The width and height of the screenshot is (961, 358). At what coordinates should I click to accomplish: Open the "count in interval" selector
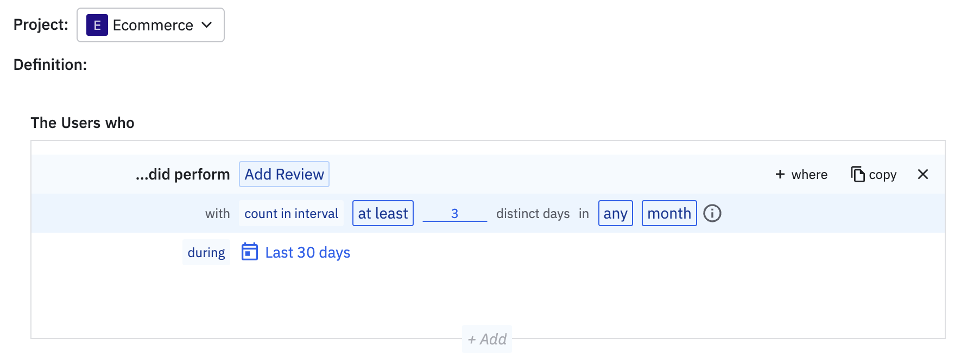click(x=291, y=213)
